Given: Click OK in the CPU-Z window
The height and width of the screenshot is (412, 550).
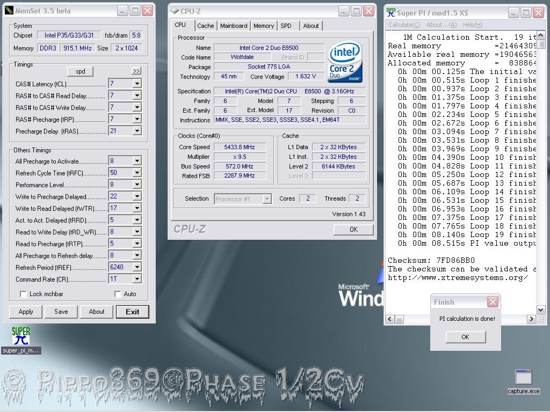Looking at the screenshot, I should [x=353, y=230].
